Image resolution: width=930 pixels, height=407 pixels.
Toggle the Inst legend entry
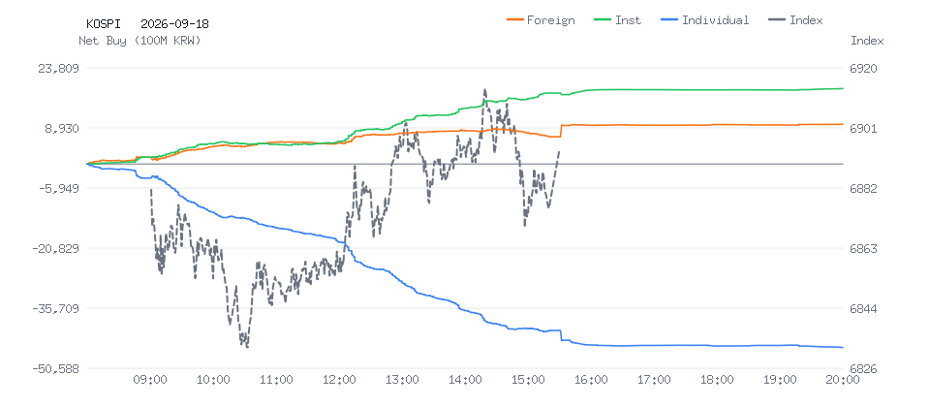pyautogui.click(x=617, y=20)
